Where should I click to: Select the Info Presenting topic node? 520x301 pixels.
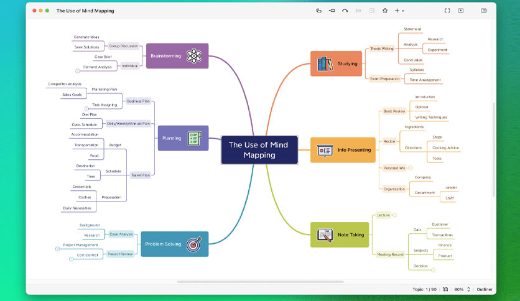click(343, 150)
